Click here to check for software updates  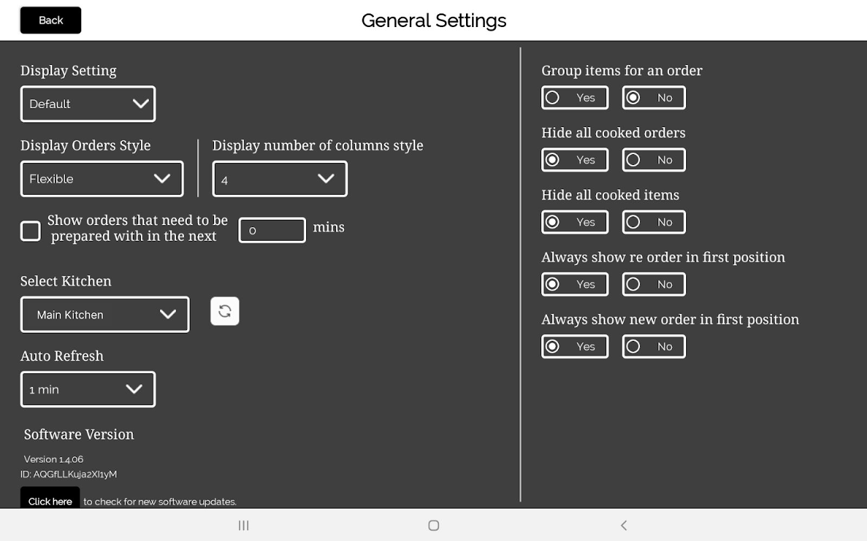click(x=50, y=499)
